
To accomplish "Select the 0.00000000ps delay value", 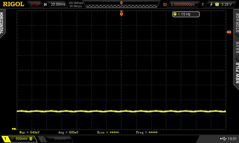I will pyautogui.click(x=183, y=4).
